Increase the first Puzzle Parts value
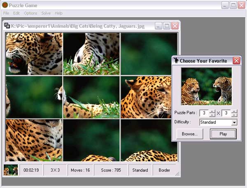247x188 pixels. coord(212,111)
